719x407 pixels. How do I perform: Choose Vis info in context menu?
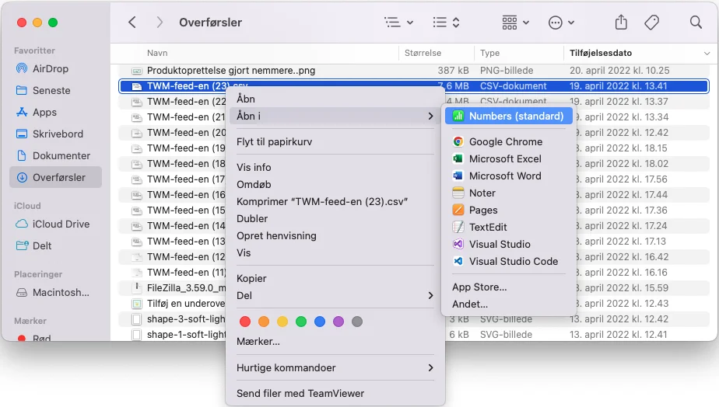(335, 167)
